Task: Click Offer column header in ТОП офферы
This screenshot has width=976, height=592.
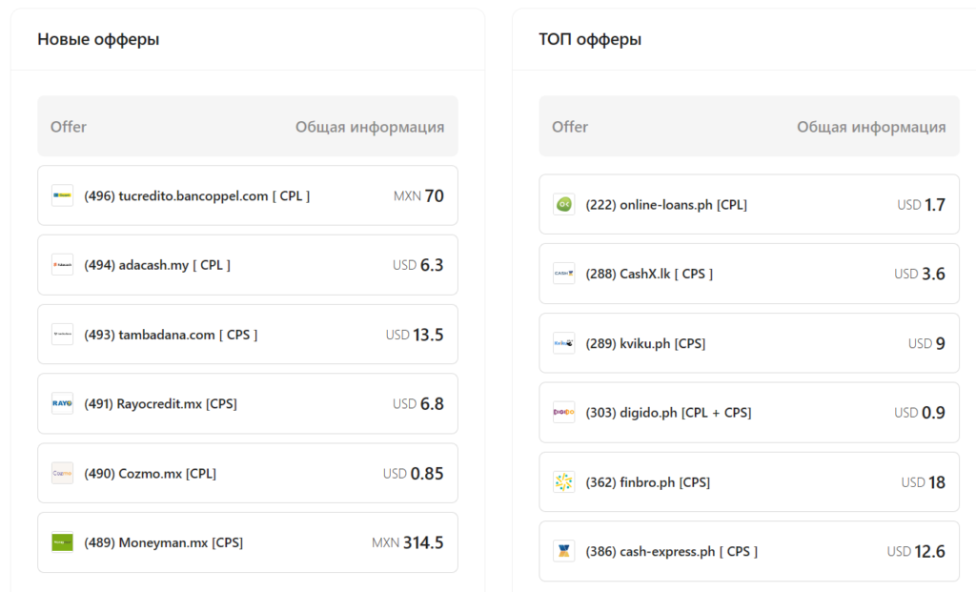Action: (x=570, y=127)
